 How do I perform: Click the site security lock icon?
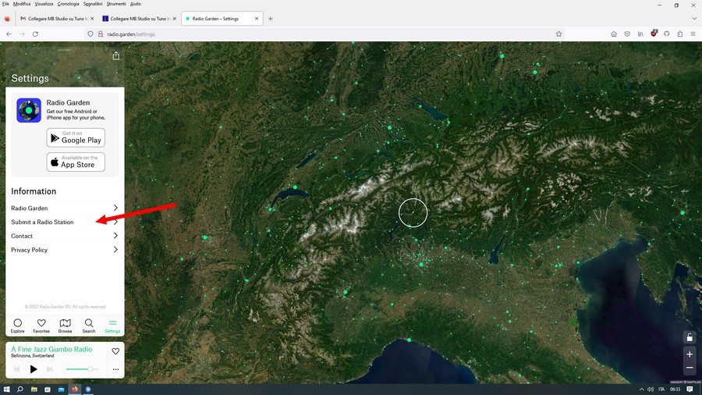coord(101,34)
